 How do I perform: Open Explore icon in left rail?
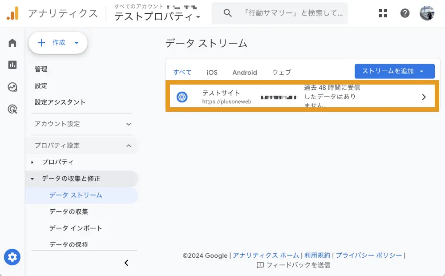(12, 87)
